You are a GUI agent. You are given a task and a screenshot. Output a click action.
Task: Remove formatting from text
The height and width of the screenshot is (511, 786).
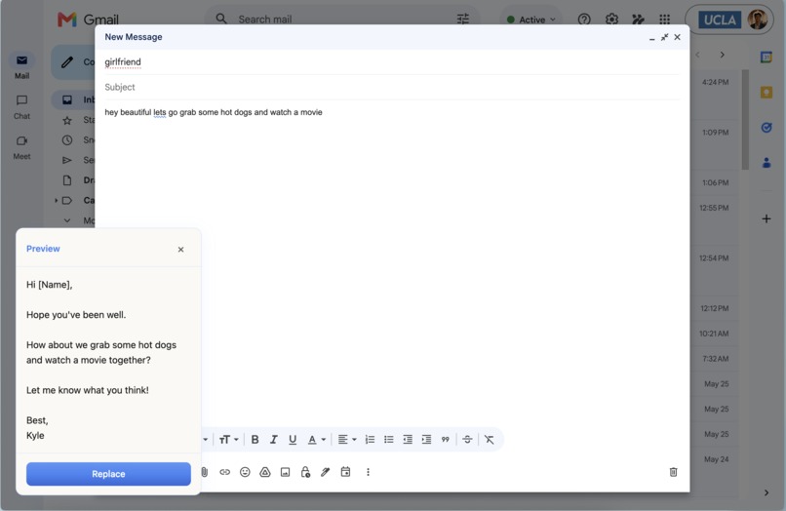tap(490, 440)
